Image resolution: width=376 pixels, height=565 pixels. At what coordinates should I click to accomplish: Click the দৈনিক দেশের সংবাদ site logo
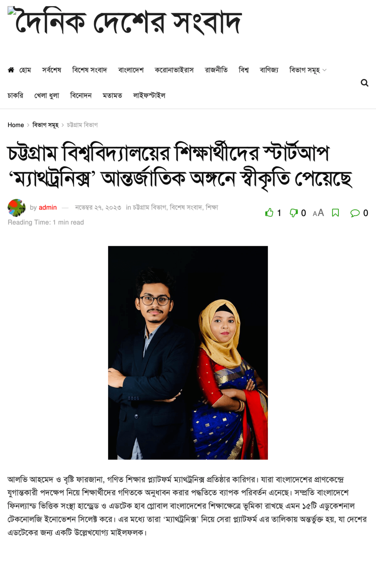(x=125, y=21)
